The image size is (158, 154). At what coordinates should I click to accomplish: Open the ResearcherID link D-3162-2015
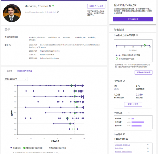click(x=51, y=12)
